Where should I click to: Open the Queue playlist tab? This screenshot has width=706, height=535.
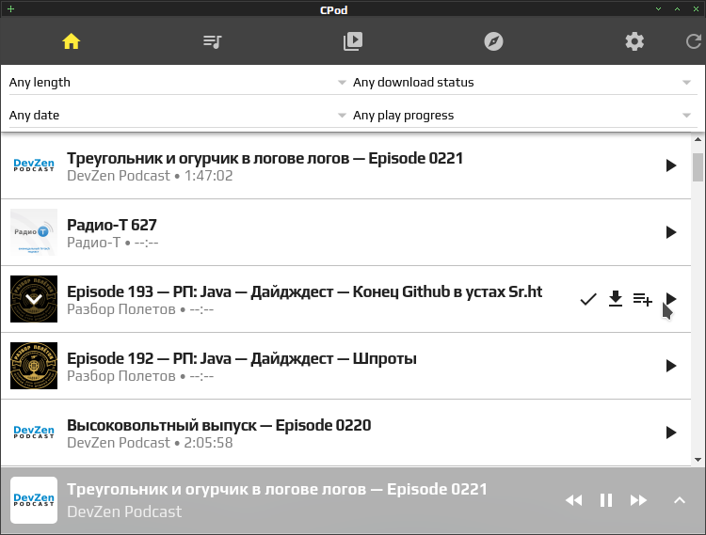pos(212,41)
